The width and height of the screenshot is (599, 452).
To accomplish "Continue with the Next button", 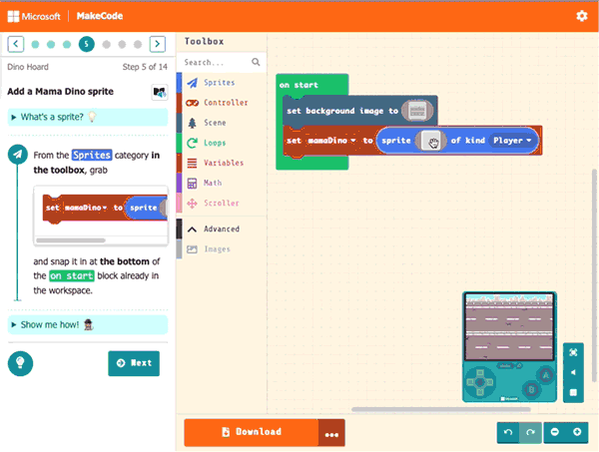I will coord(134,363).
